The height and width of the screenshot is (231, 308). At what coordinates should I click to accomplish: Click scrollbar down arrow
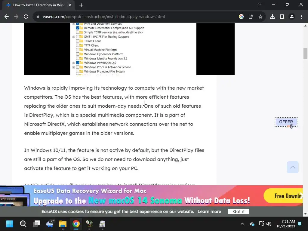tap(305, 214)
